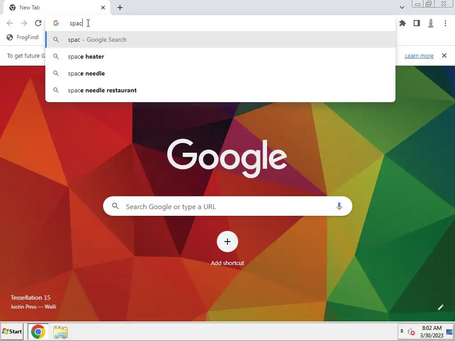Open the Windows Start button
The height and width of the screenshot is (341, 455).
[x=12, y=331]
